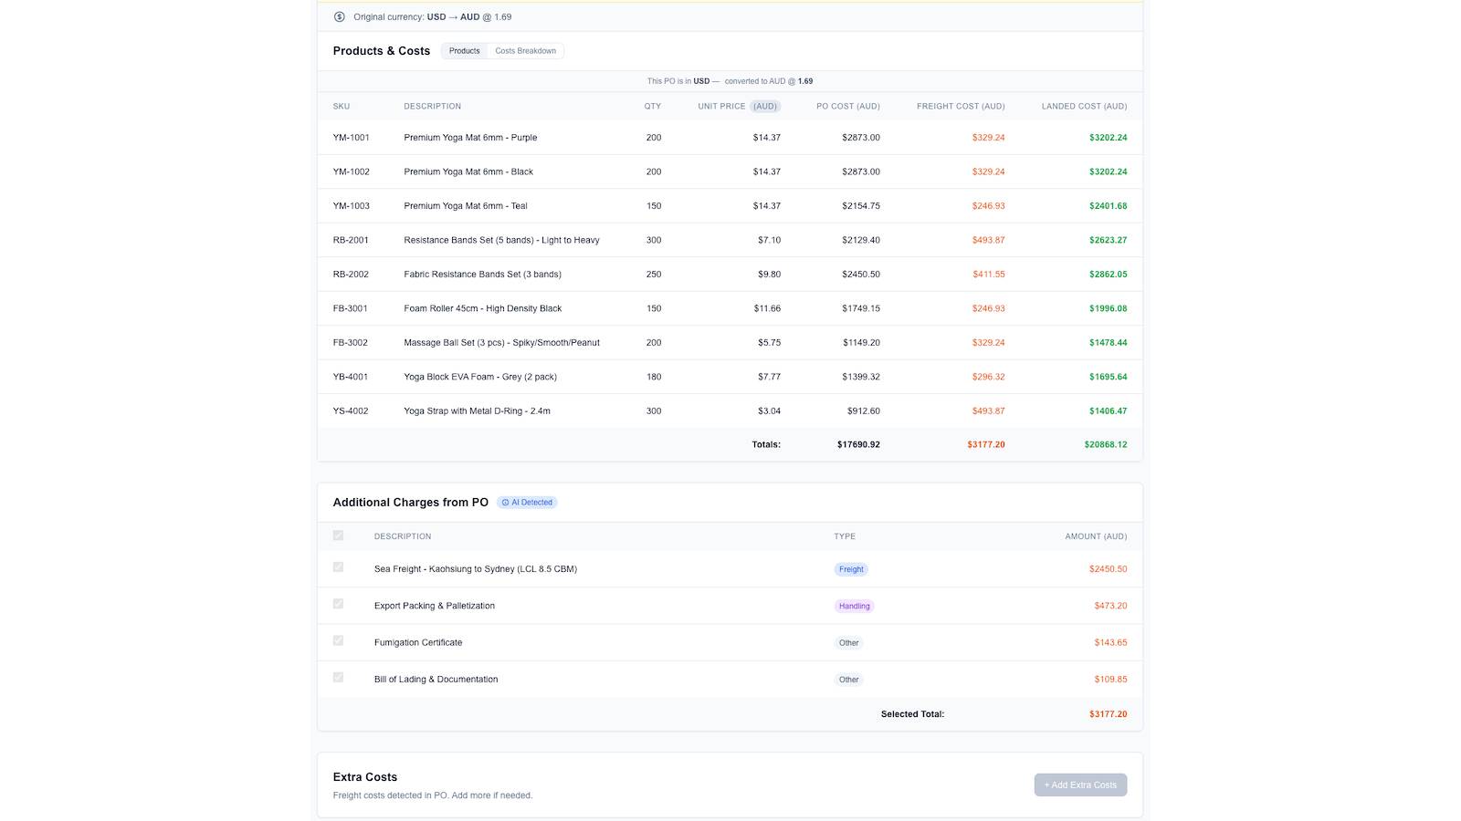1461x821 pixels.
Task: Switch to the Costs Breakdown tab
Action: point(525,51)
